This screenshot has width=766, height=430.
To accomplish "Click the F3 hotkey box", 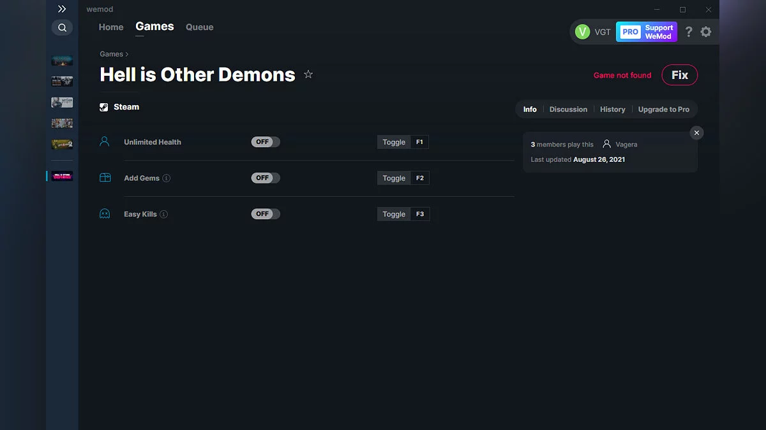I will 420,214.
